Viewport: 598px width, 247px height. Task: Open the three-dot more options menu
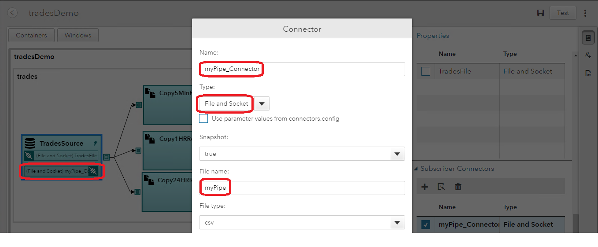click(x=585, y=13)
